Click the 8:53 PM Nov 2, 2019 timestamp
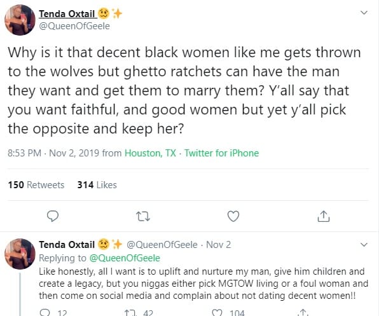Viewport: 379px width, 316px height. pos(53,153)
